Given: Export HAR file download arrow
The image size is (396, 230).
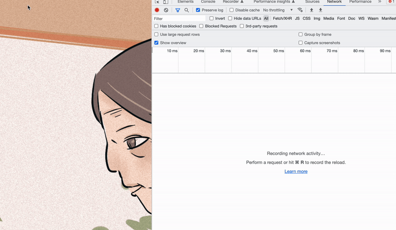Looking at the screenshot, I should (321, 10).
